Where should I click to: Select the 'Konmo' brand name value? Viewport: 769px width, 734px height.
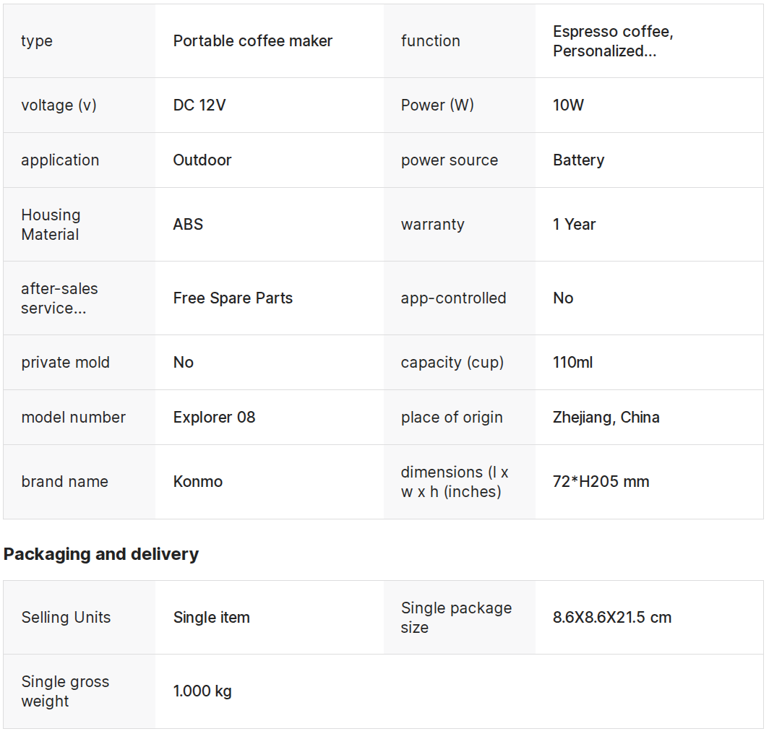point(197,482)
